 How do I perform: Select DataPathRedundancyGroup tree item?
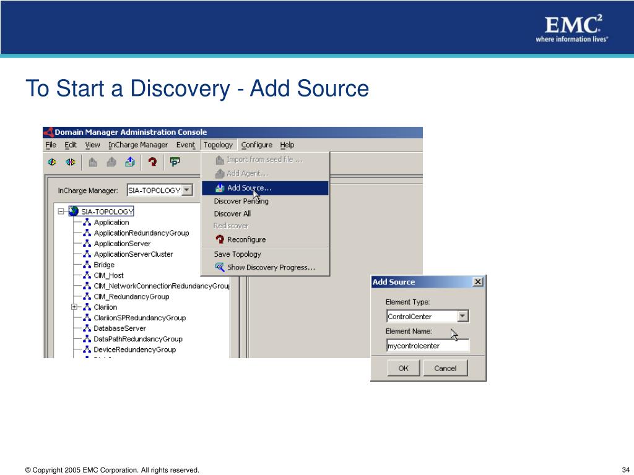138,339
